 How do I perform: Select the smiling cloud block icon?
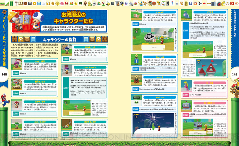click(44, 3)
